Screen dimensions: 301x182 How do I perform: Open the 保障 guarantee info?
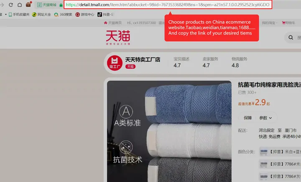click(247, 118)
